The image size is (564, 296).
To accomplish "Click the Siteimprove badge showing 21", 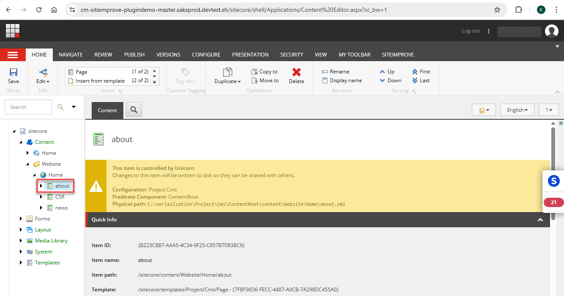I will [x=553, y=202].
